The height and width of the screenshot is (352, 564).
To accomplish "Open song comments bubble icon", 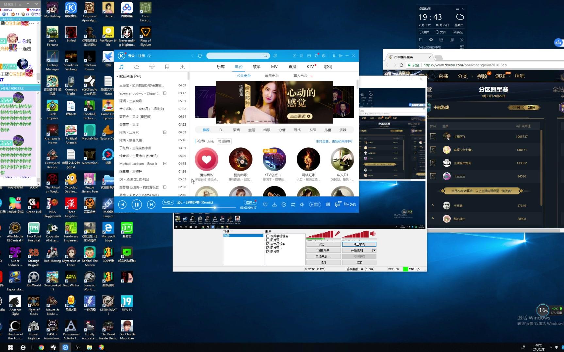I will 338,204.
